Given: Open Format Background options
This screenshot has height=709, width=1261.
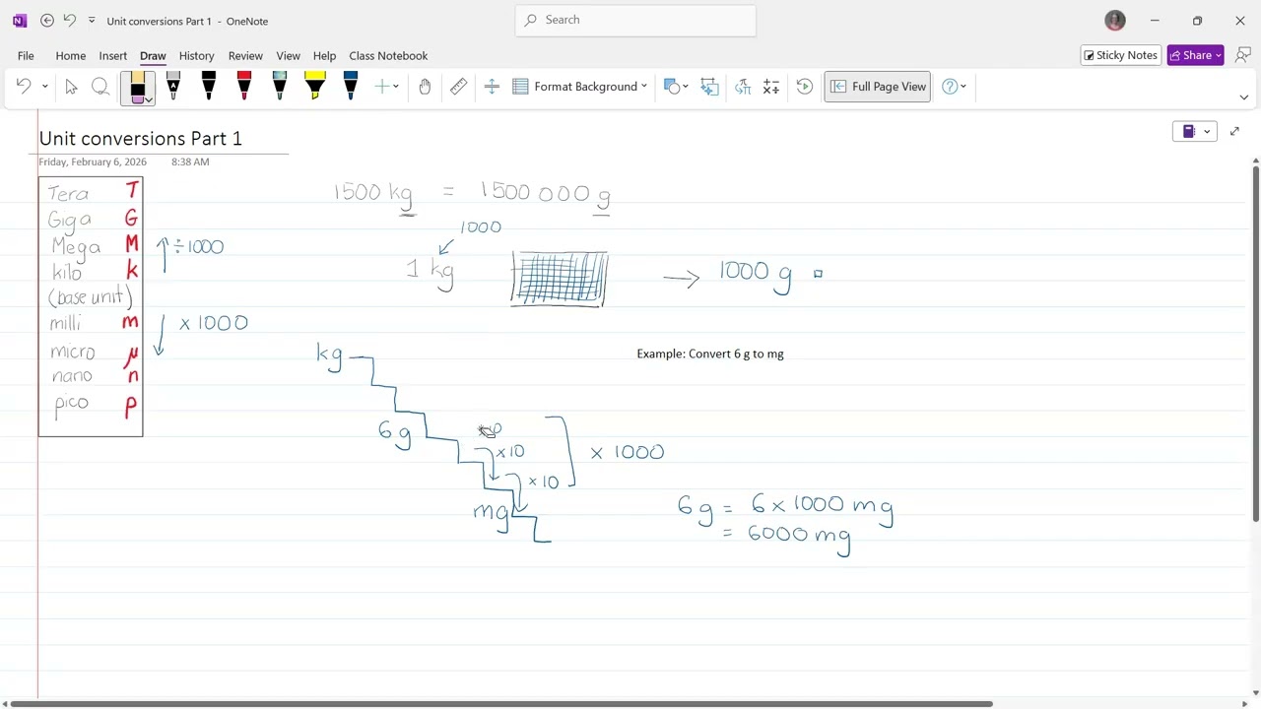Looking at the screenshot, I should [x=580, y=87].
